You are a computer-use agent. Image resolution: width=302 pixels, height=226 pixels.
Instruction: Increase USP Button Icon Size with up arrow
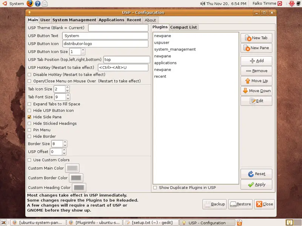pos(83,50)
